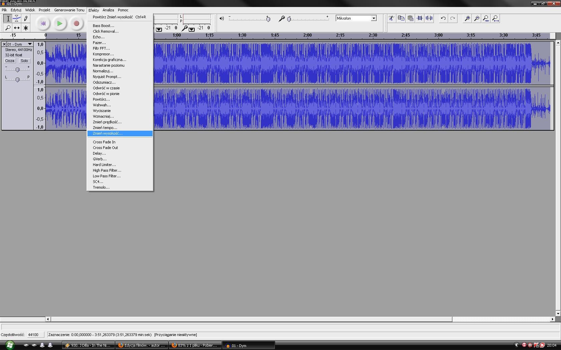561x350 pixels.
Task: Click the Cut scissors icon
Action: click(391, 18)
